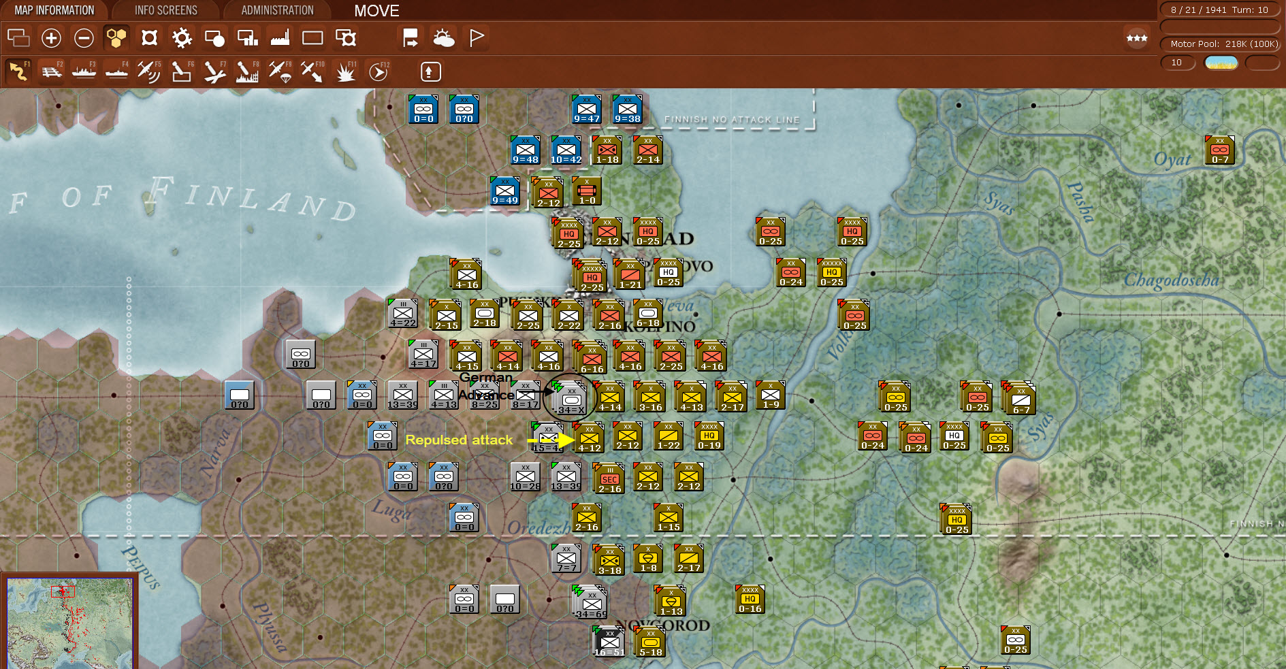This screenshot has height=669, width=1286.
Task: Select the Soviet unit labeled 5-18
Action: [x=650, y=642]
